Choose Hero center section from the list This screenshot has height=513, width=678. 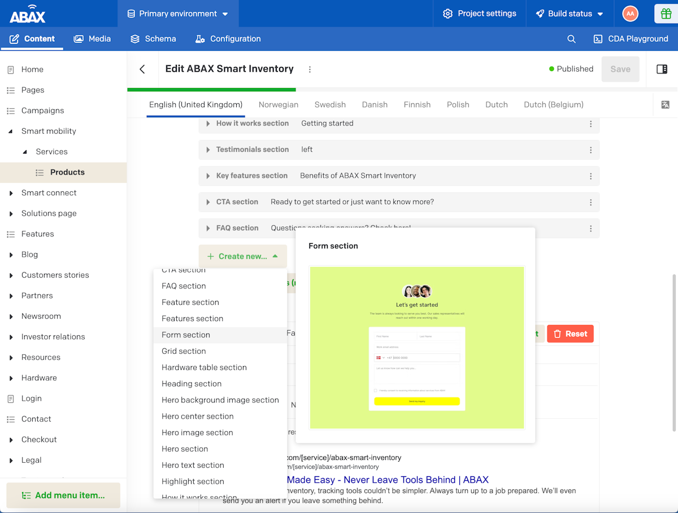pos(220,416)
